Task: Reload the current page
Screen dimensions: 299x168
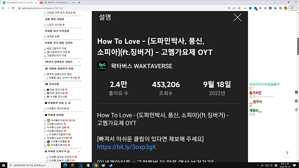Action: (x=13, y=8)
